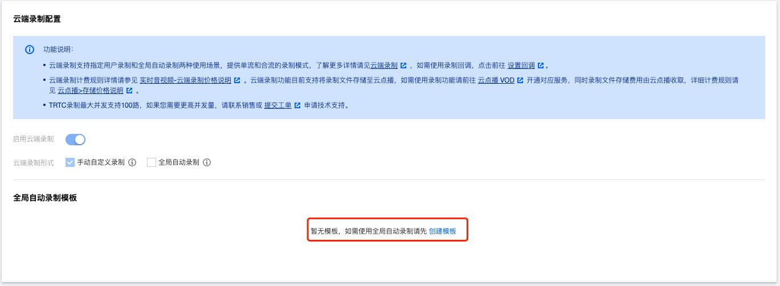This screenshot has height=286, width=780.
Task: Click external-link icon after 提交工单
Action: tap(297, 105)
